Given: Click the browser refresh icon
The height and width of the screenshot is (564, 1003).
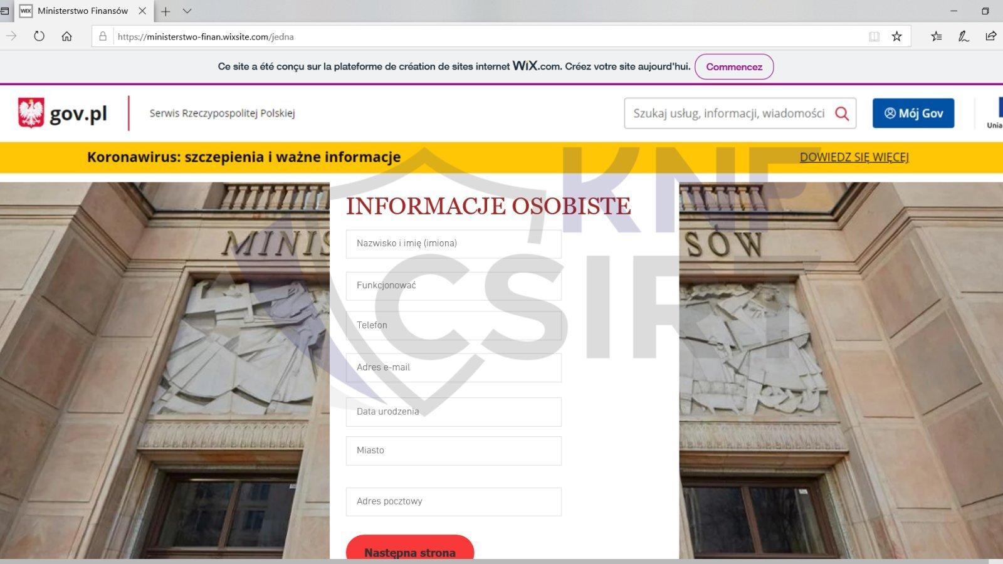Looking at the screenshot, I should coord(39,36).
